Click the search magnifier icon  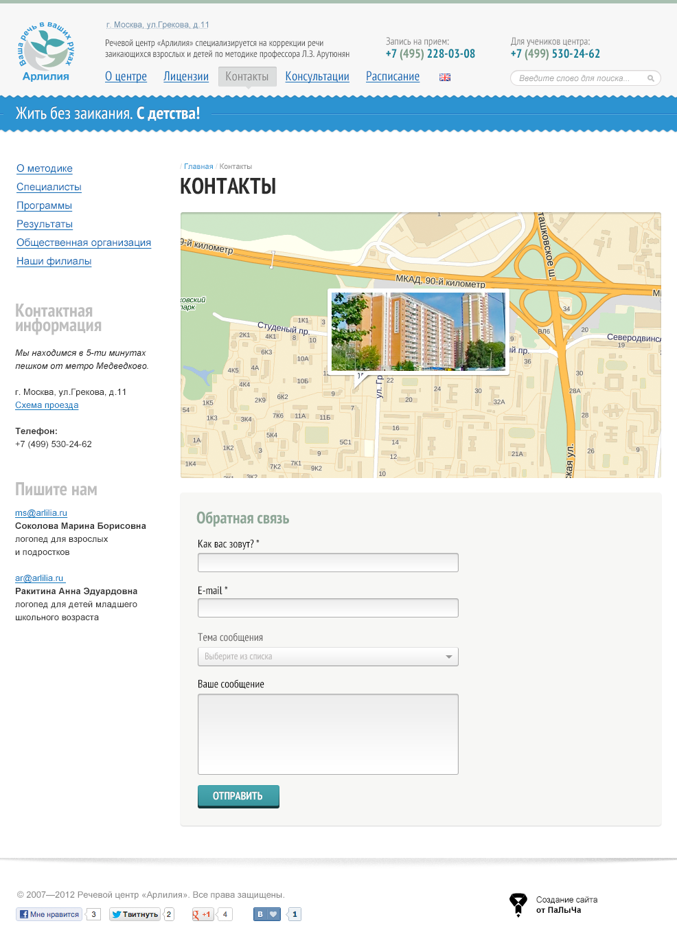point(650,78)
